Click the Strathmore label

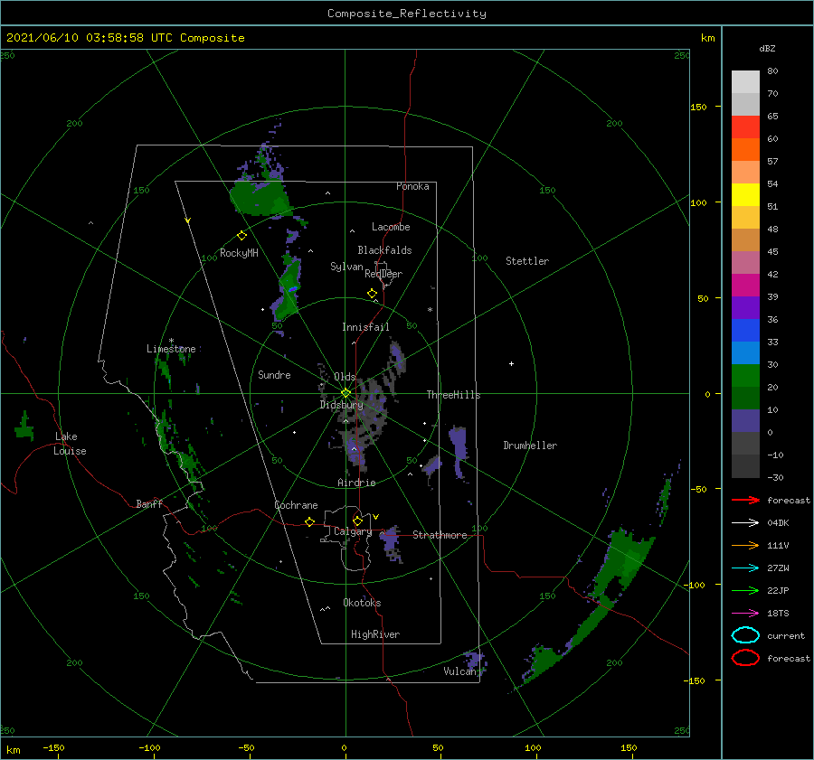pyautogui.click(x=440, y=535)
